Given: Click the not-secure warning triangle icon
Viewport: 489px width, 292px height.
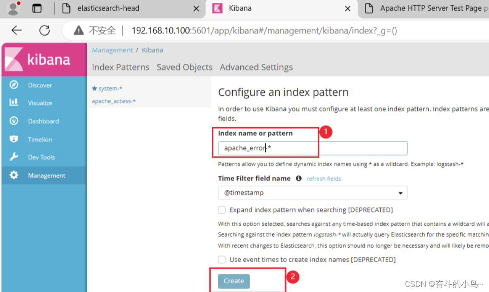Looking at the screenshot, I should pos(79,30).
